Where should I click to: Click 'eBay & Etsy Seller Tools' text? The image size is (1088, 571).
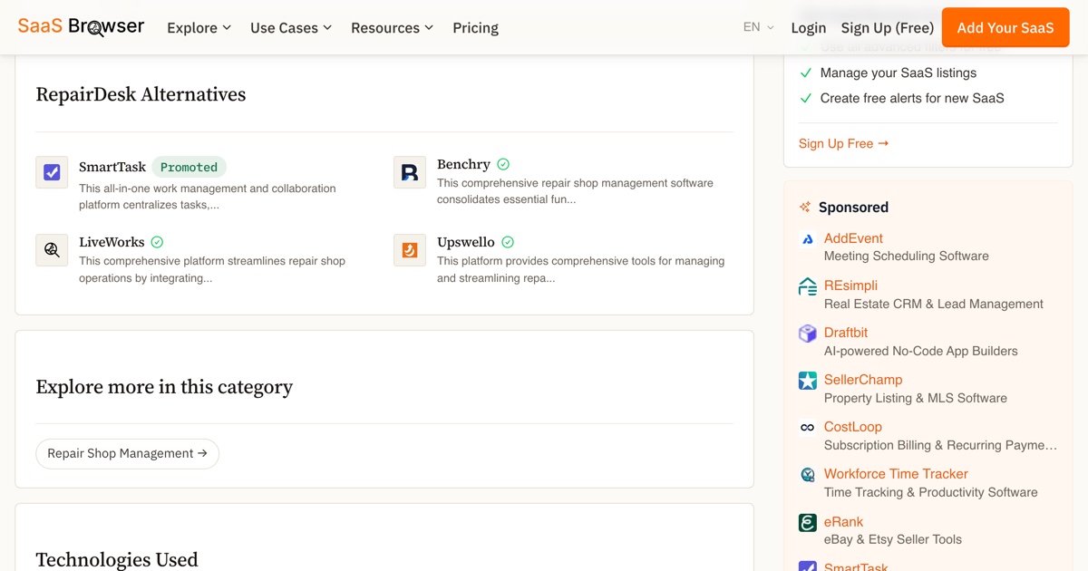pos(893,539)
